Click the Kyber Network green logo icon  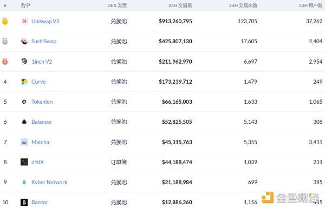click(24, 182)
